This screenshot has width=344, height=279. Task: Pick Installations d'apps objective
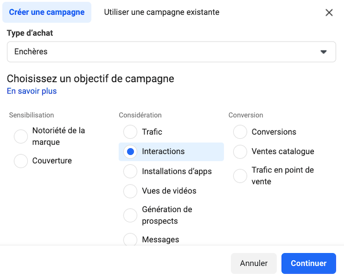[x=131, y=171]
